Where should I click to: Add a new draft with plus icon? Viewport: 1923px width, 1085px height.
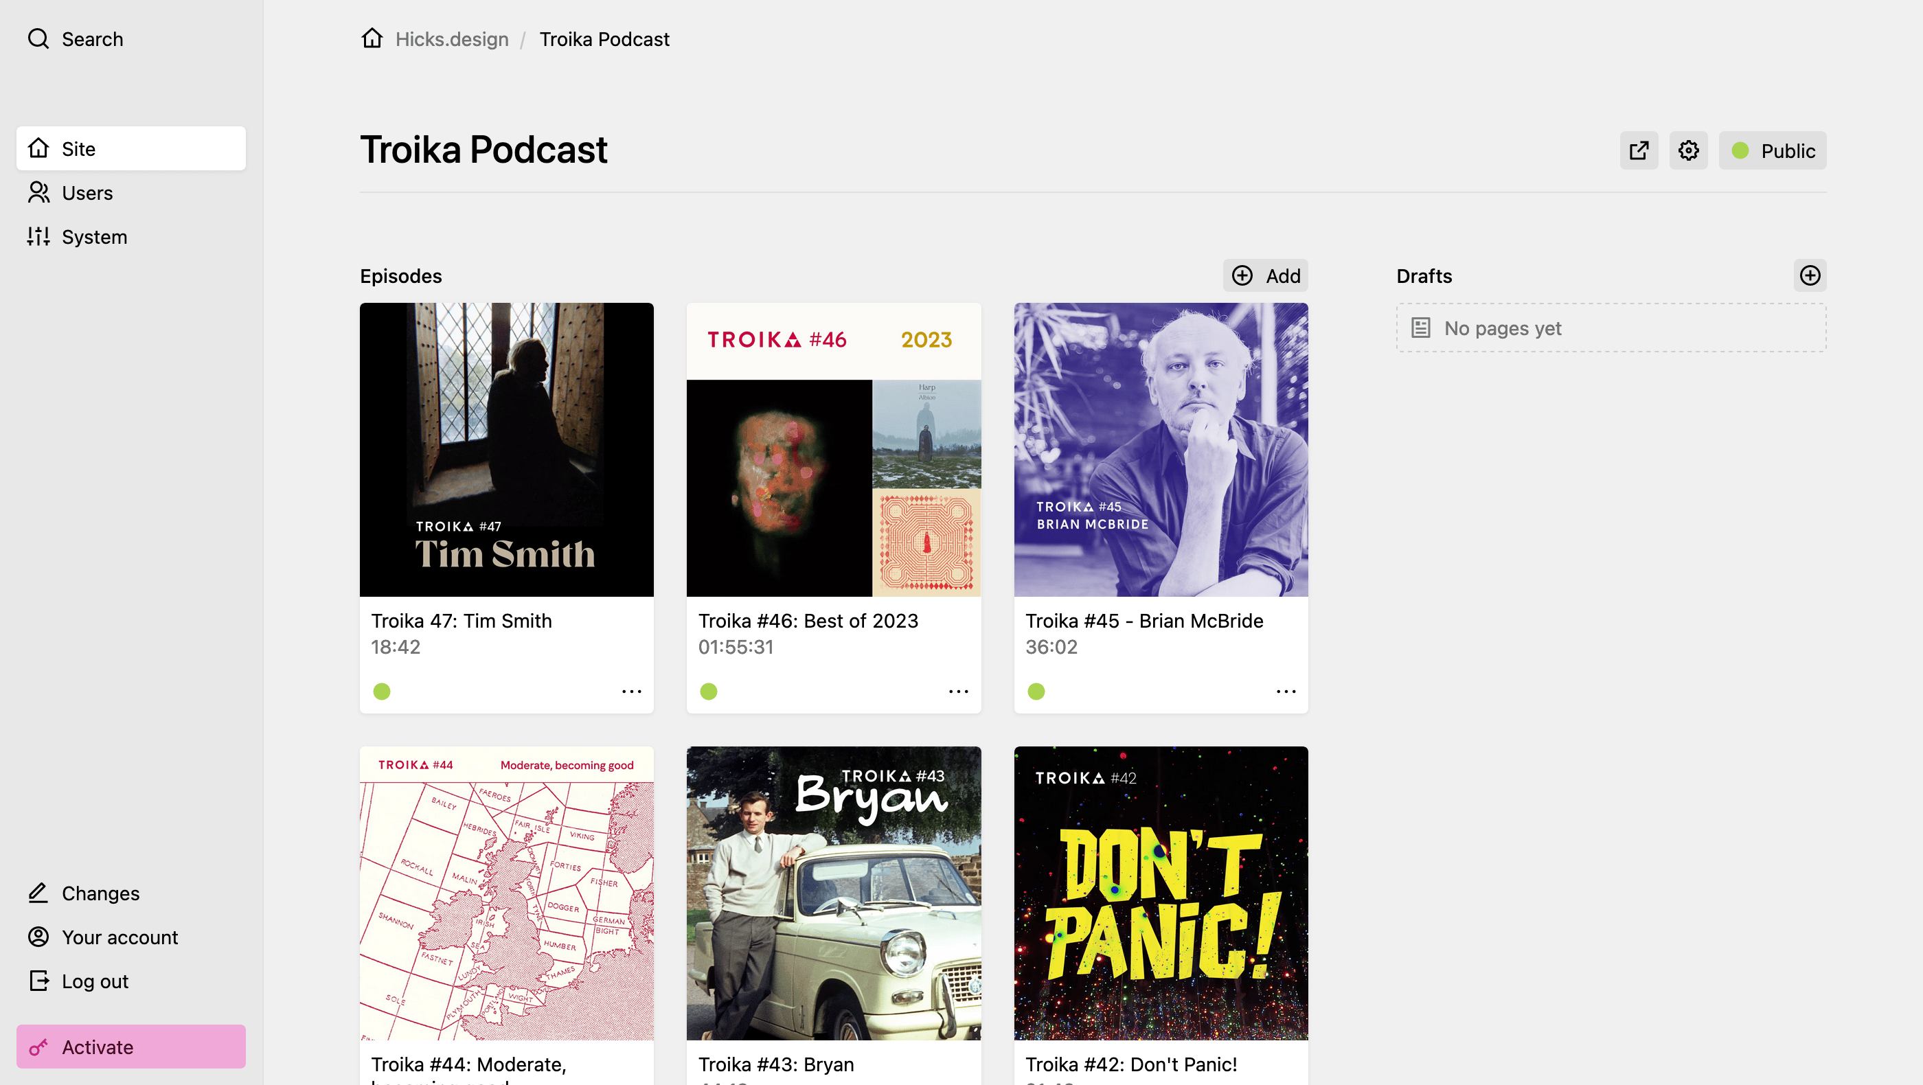point(1810,275)
